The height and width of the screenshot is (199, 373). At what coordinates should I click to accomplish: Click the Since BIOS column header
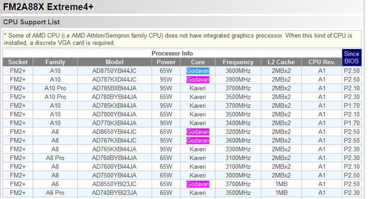[352, 58]
